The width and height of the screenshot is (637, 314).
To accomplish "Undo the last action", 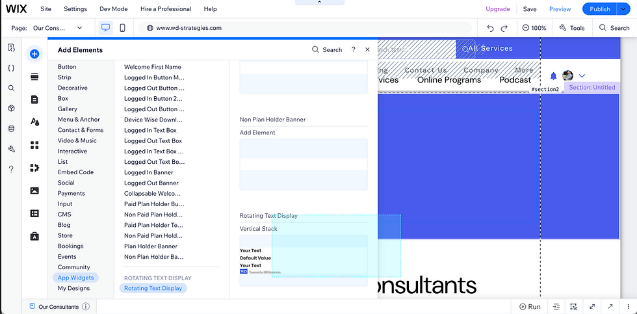I will [490, 28].
